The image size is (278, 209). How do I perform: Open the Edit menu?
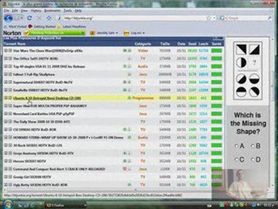[15, 11]
